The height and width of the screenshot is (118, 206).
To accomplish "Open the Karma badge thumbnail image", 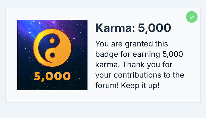I will click(x=52, y=55).
